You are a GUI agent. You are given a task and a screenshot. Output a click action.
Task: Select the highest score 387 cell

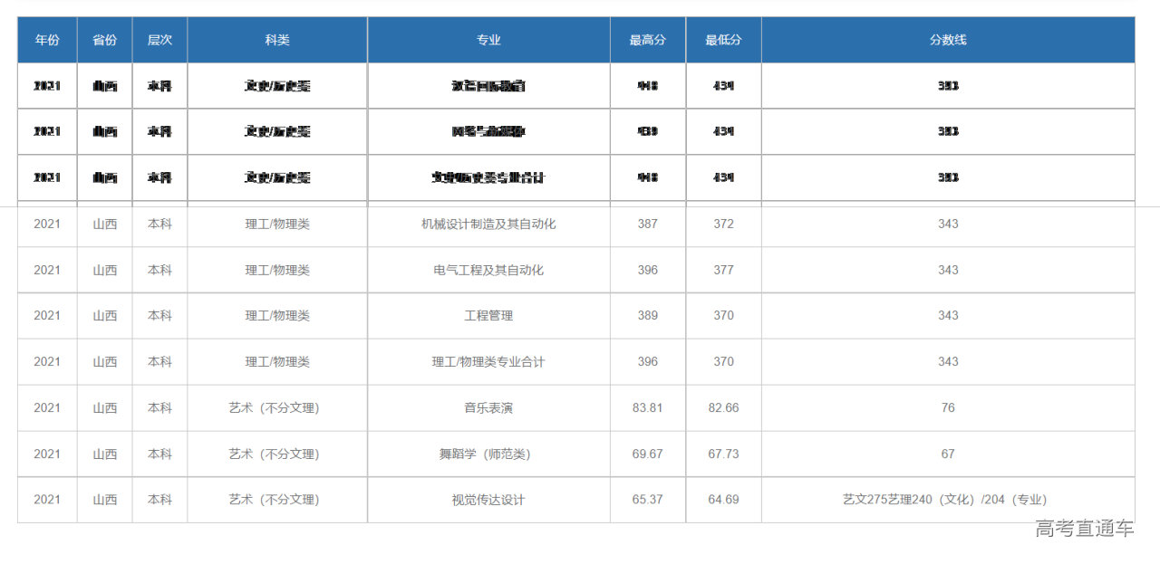[x=647, y=224]
